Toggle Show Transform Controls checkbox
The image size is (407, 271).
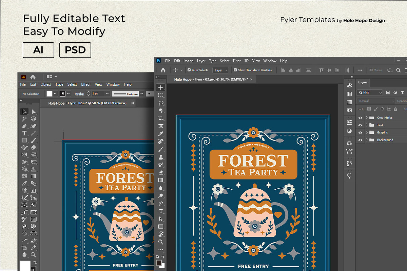[x=235, y=70]
